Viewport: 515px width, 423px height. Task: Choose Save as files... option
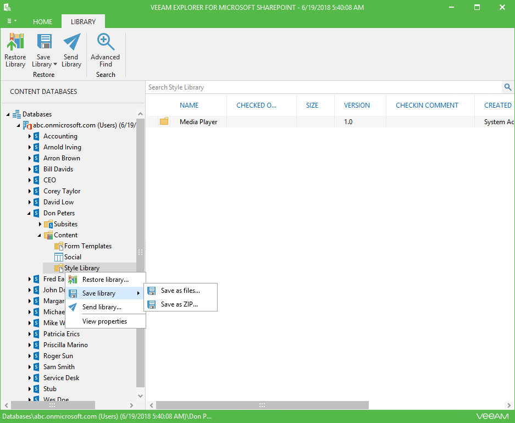tap(180, 291)
